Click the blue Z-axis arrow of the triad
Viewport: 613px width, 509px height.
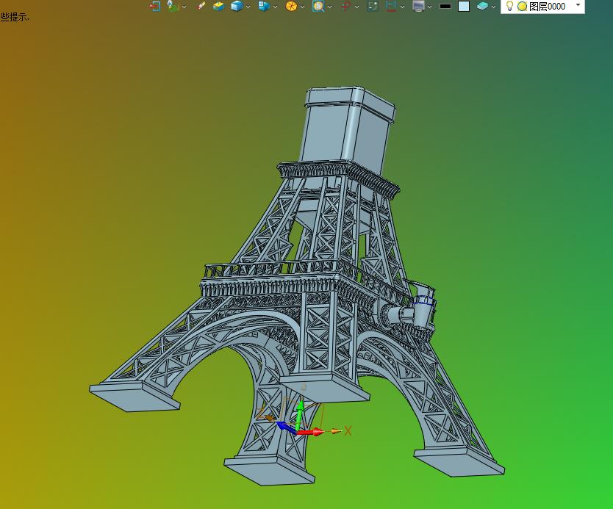pyautogui.click(x=286, y=427)
